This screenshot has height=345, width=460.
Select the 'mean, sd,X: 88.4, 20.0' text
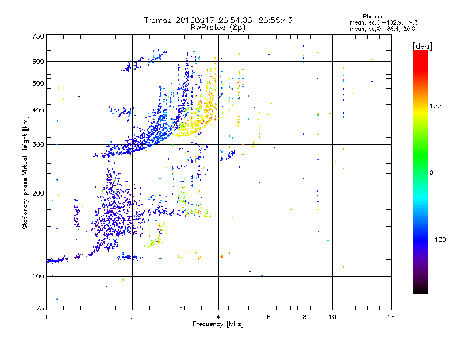pyautogui.click(x=382, y=29)
